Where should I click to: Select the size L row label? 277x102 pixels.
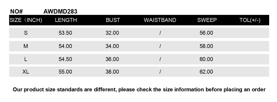[26, 59]
